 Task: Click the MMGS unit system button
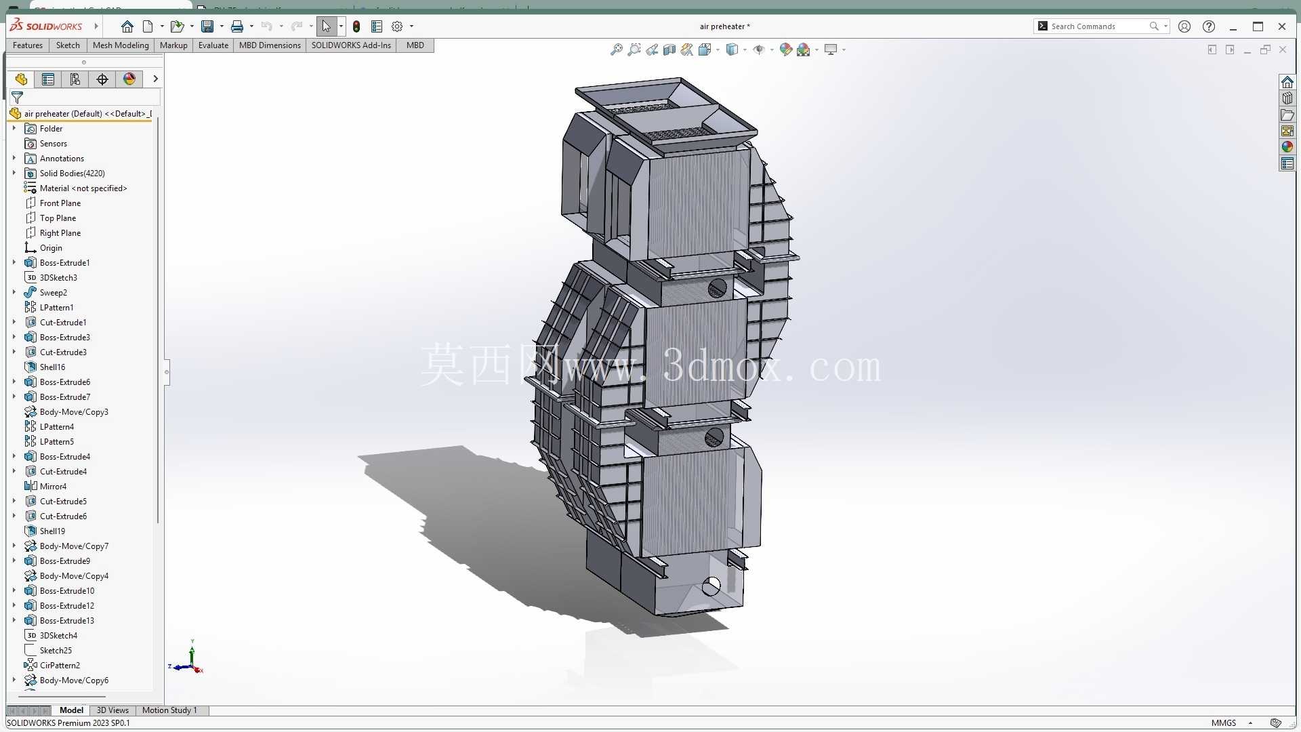tap(1224, 723)
